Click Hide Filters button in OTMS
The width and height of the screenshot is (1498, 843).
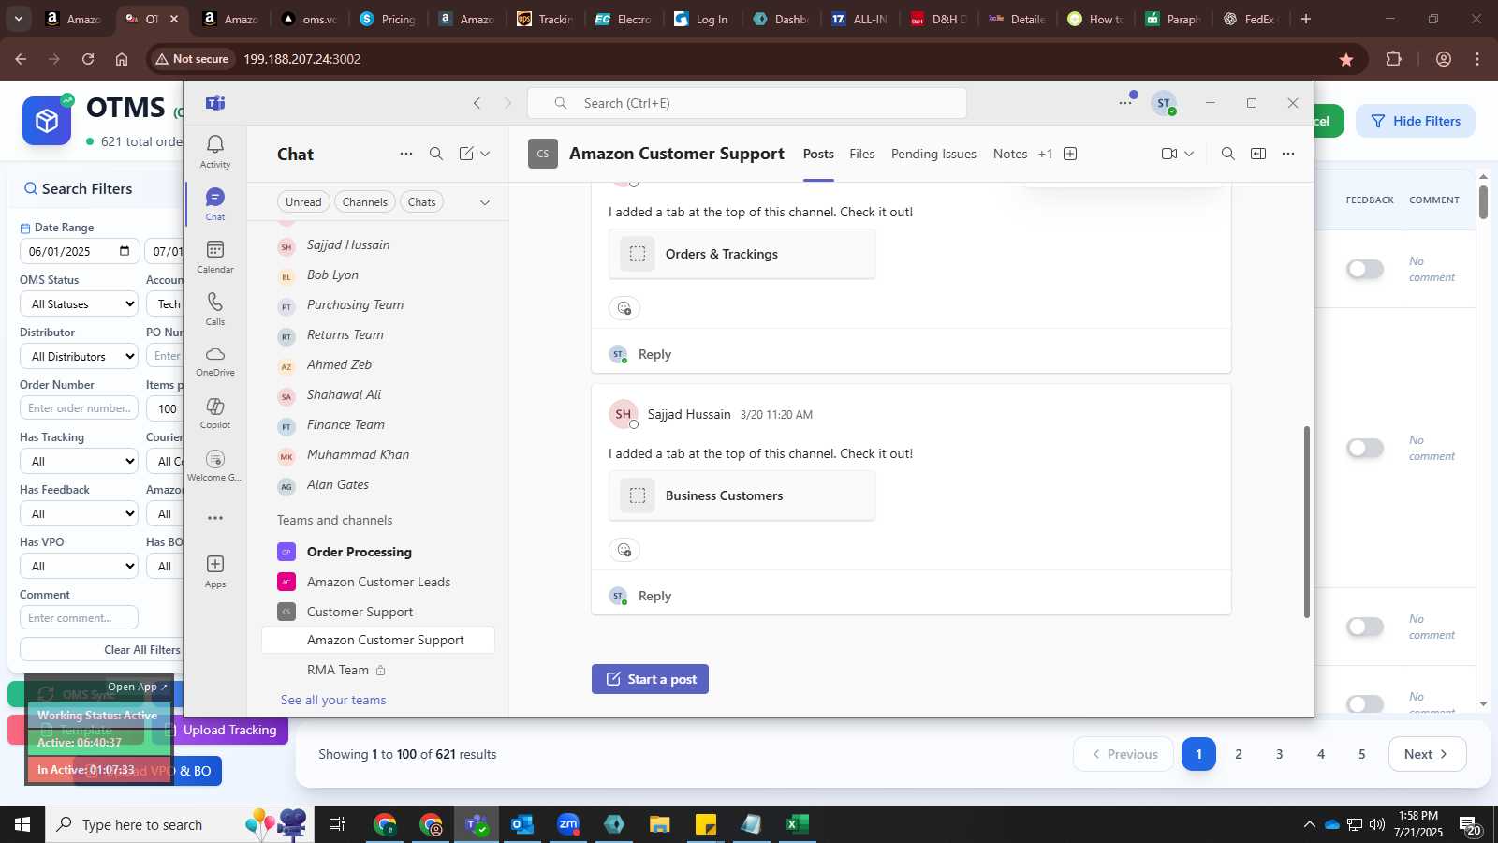coord(1416,121)
